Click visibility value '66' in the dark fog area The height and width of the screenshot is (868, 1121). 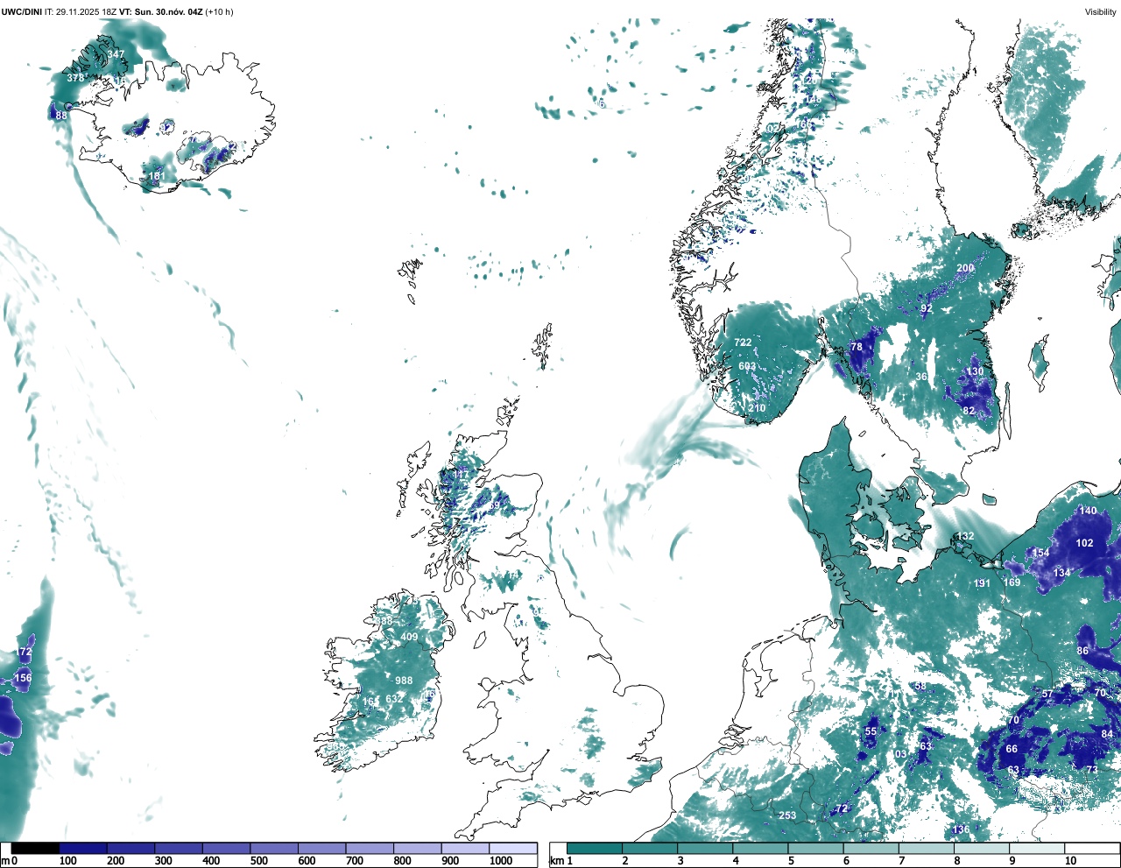point(1012,749)
